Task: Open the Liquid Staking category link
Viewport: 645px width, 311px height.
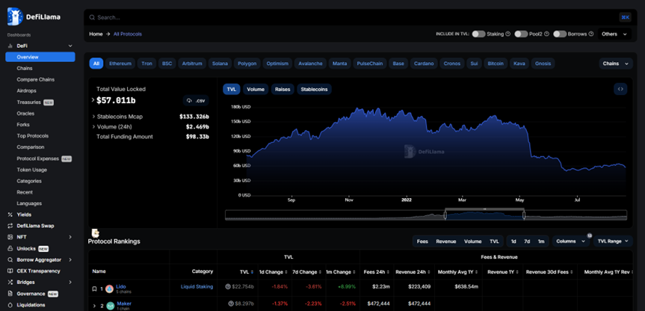Action: coord(197,287)
